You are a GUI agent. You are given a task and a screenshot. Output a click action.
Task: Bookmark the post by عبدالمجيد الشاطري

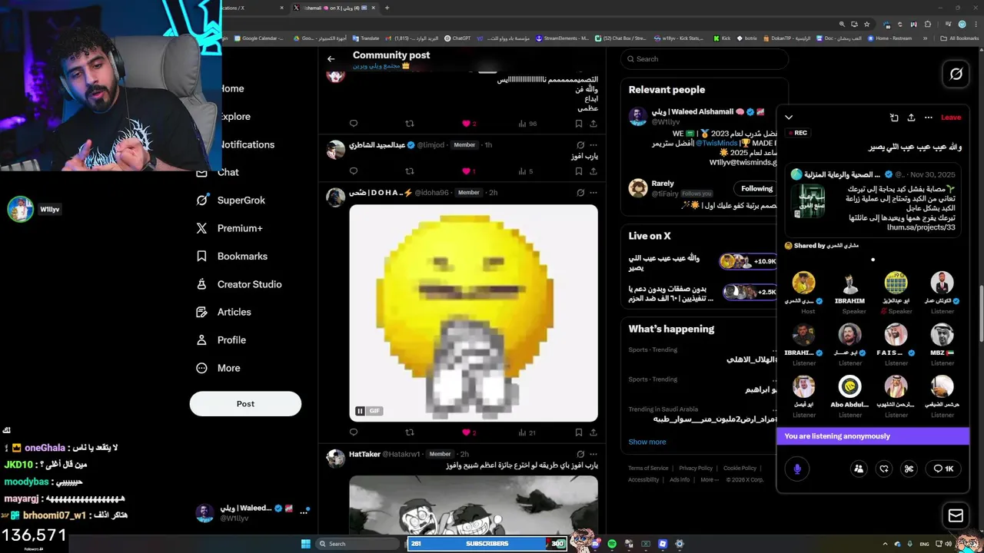coord(579,171)
